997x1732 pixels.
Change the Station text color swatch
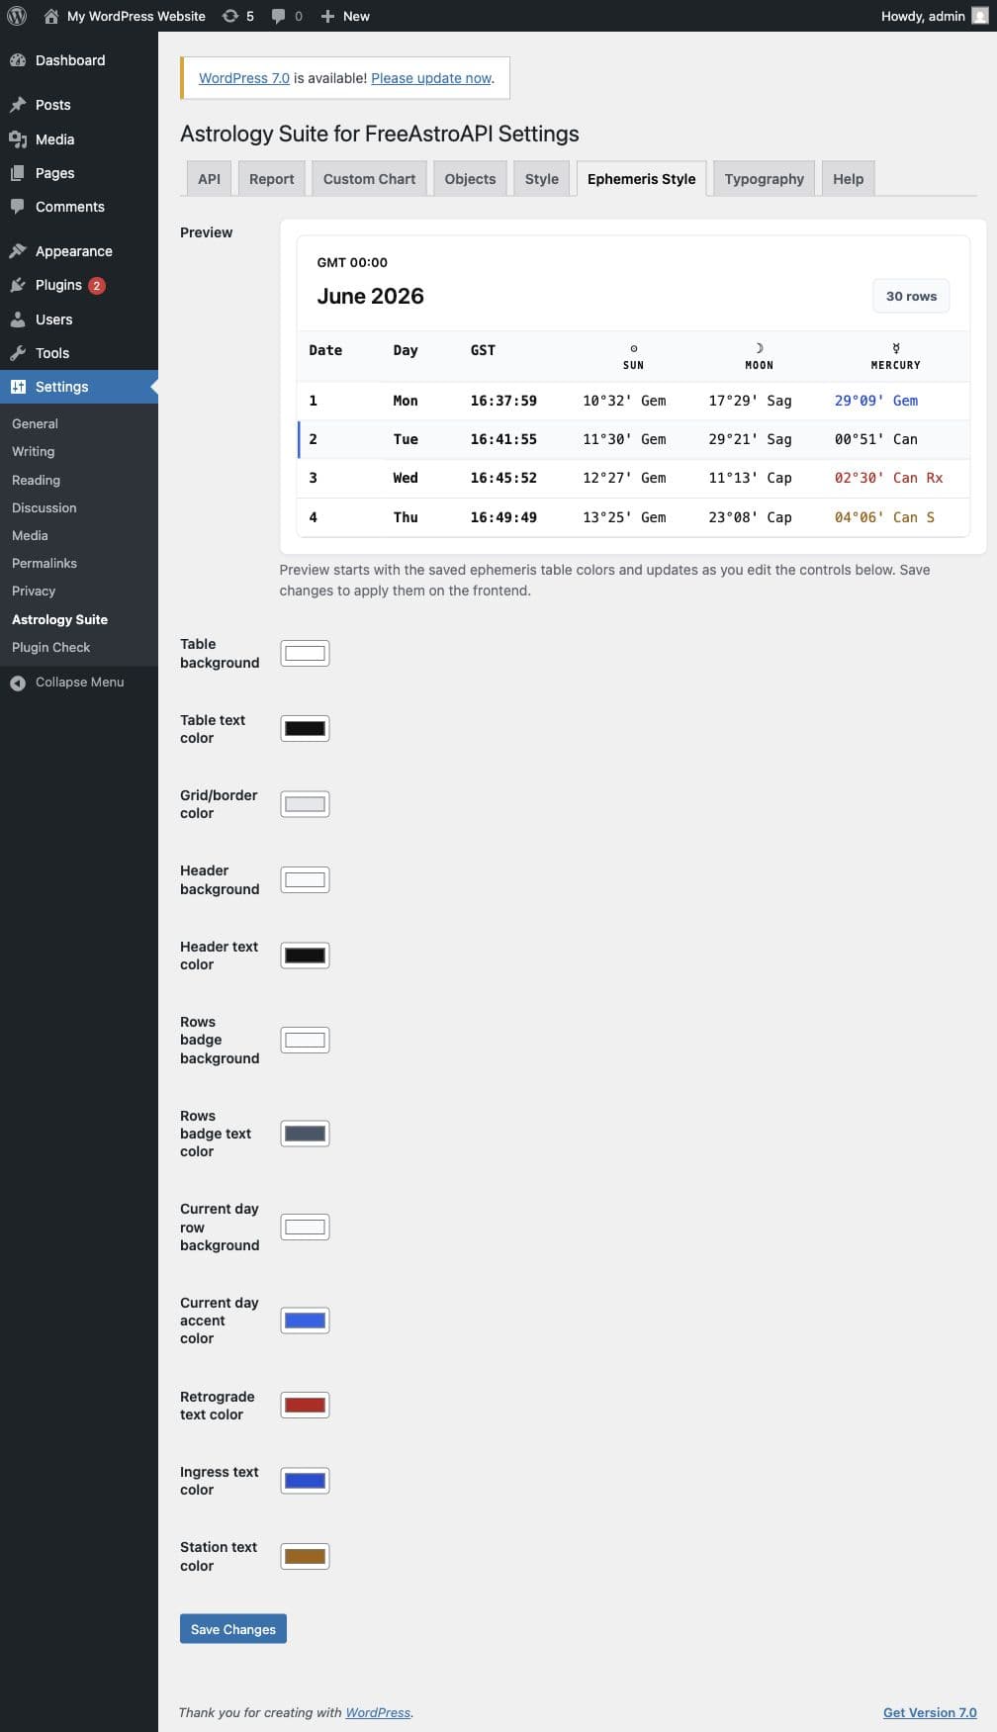305,1556
